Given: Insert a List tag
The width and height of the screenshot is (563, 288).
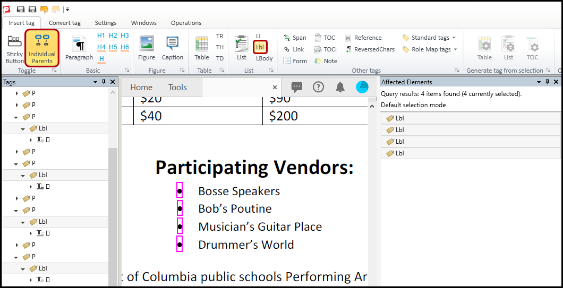Looking at the screenshot, I should [241, 48].
